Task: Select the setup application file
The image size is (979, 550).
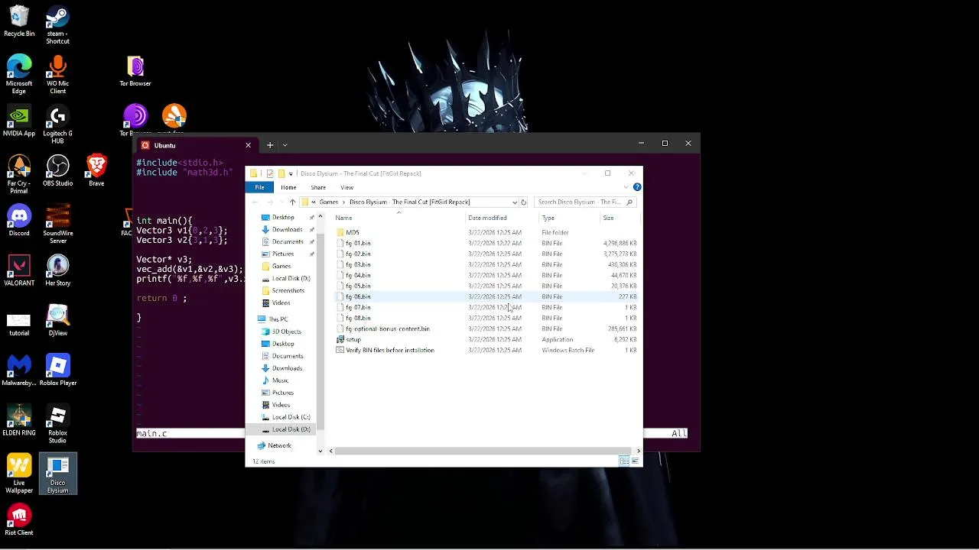Action: tap(353, 340)
